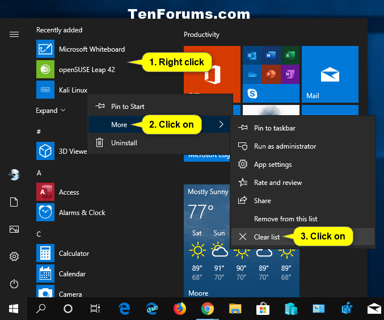Screen dimensions: 384x320
Task: Click the user account avatar
Action: [14, 175]
